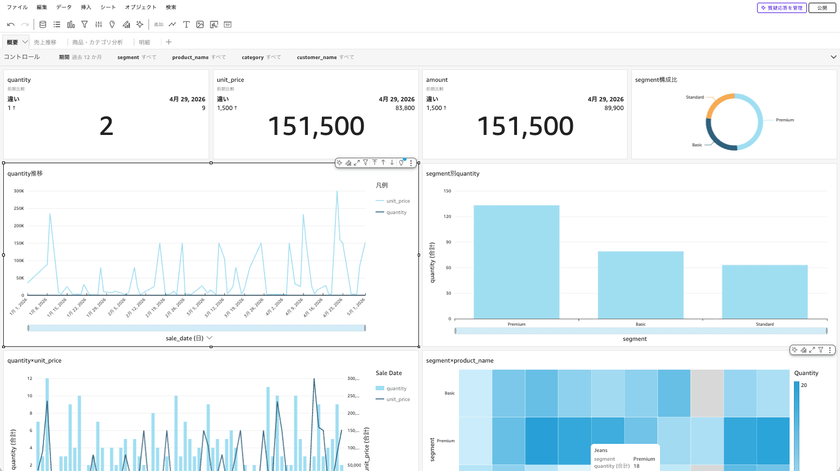This screenshot has width=840, height=471.
Task: Open the bulleted list panel icon
Action: 57,24
